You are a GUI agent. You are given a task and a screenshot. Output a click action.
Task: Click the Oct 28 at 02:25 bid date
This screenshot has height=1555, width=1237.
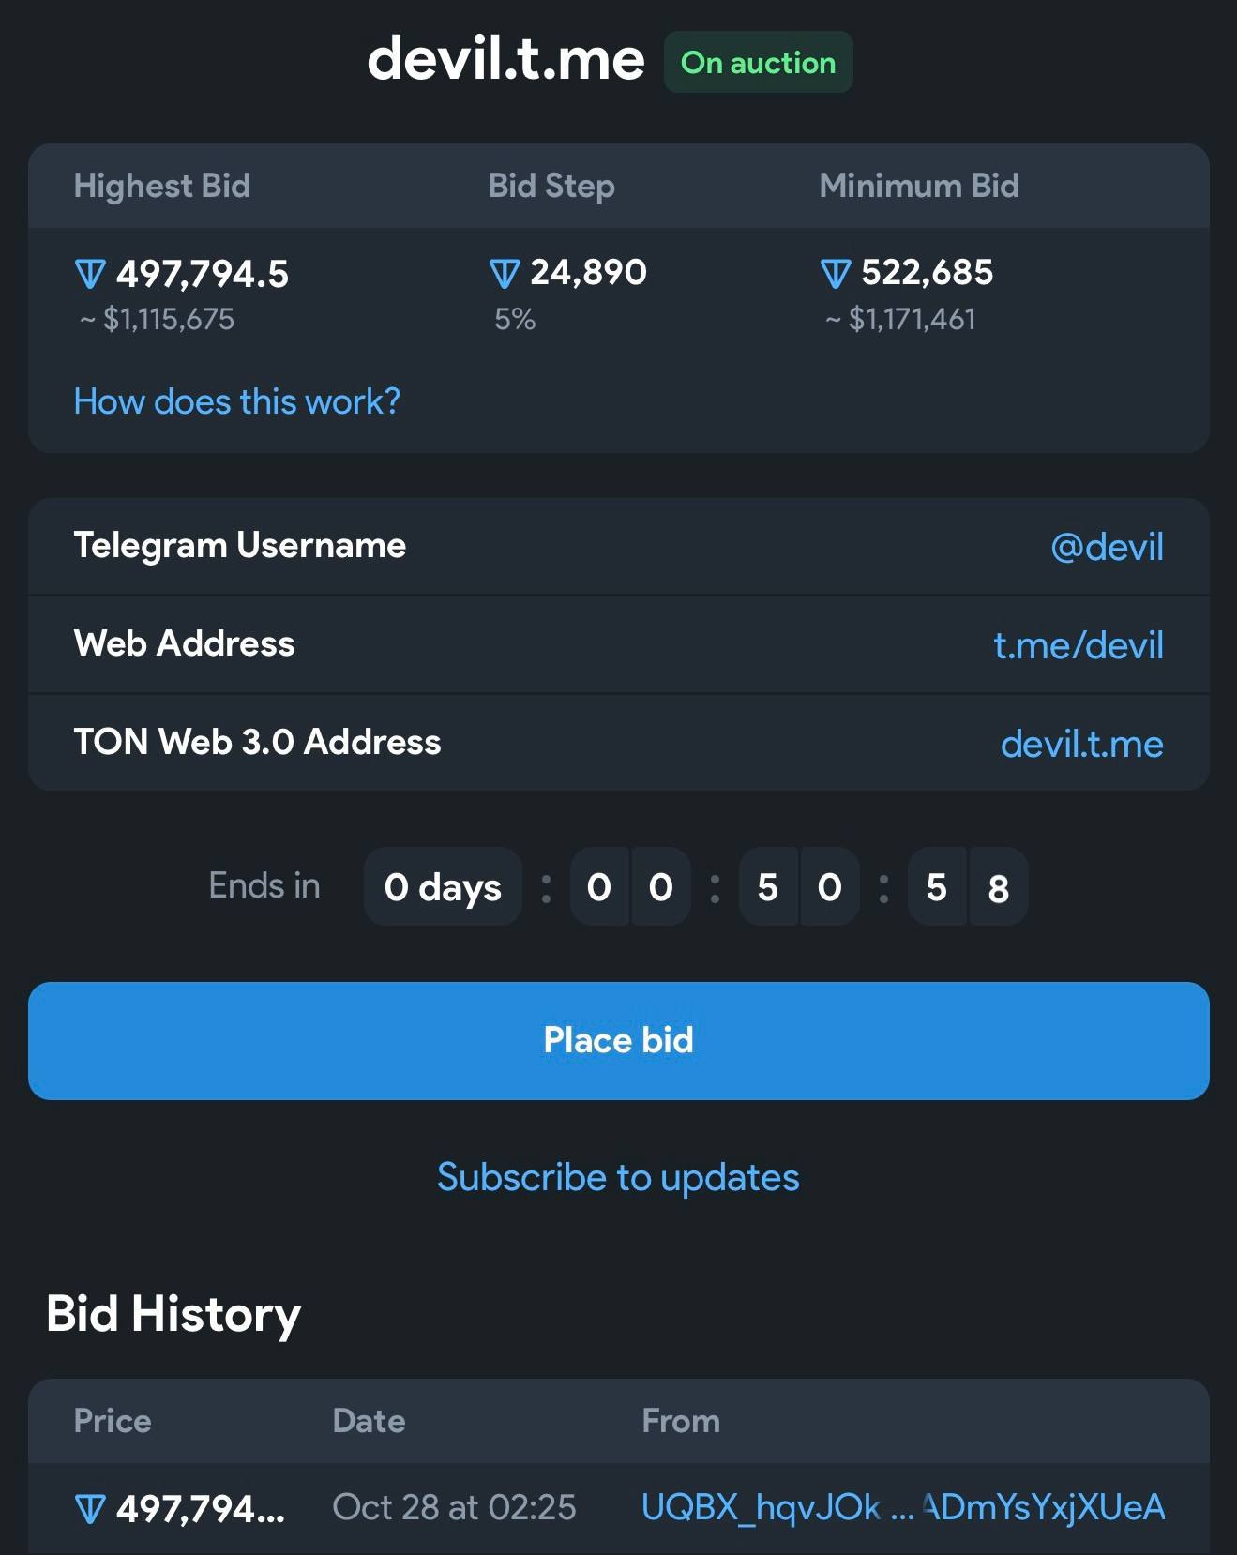(x=455, y=1507)
